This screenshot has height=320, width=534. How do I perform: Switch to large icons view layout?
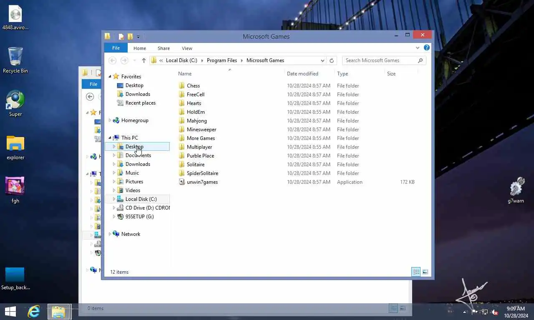click(425, 272)
